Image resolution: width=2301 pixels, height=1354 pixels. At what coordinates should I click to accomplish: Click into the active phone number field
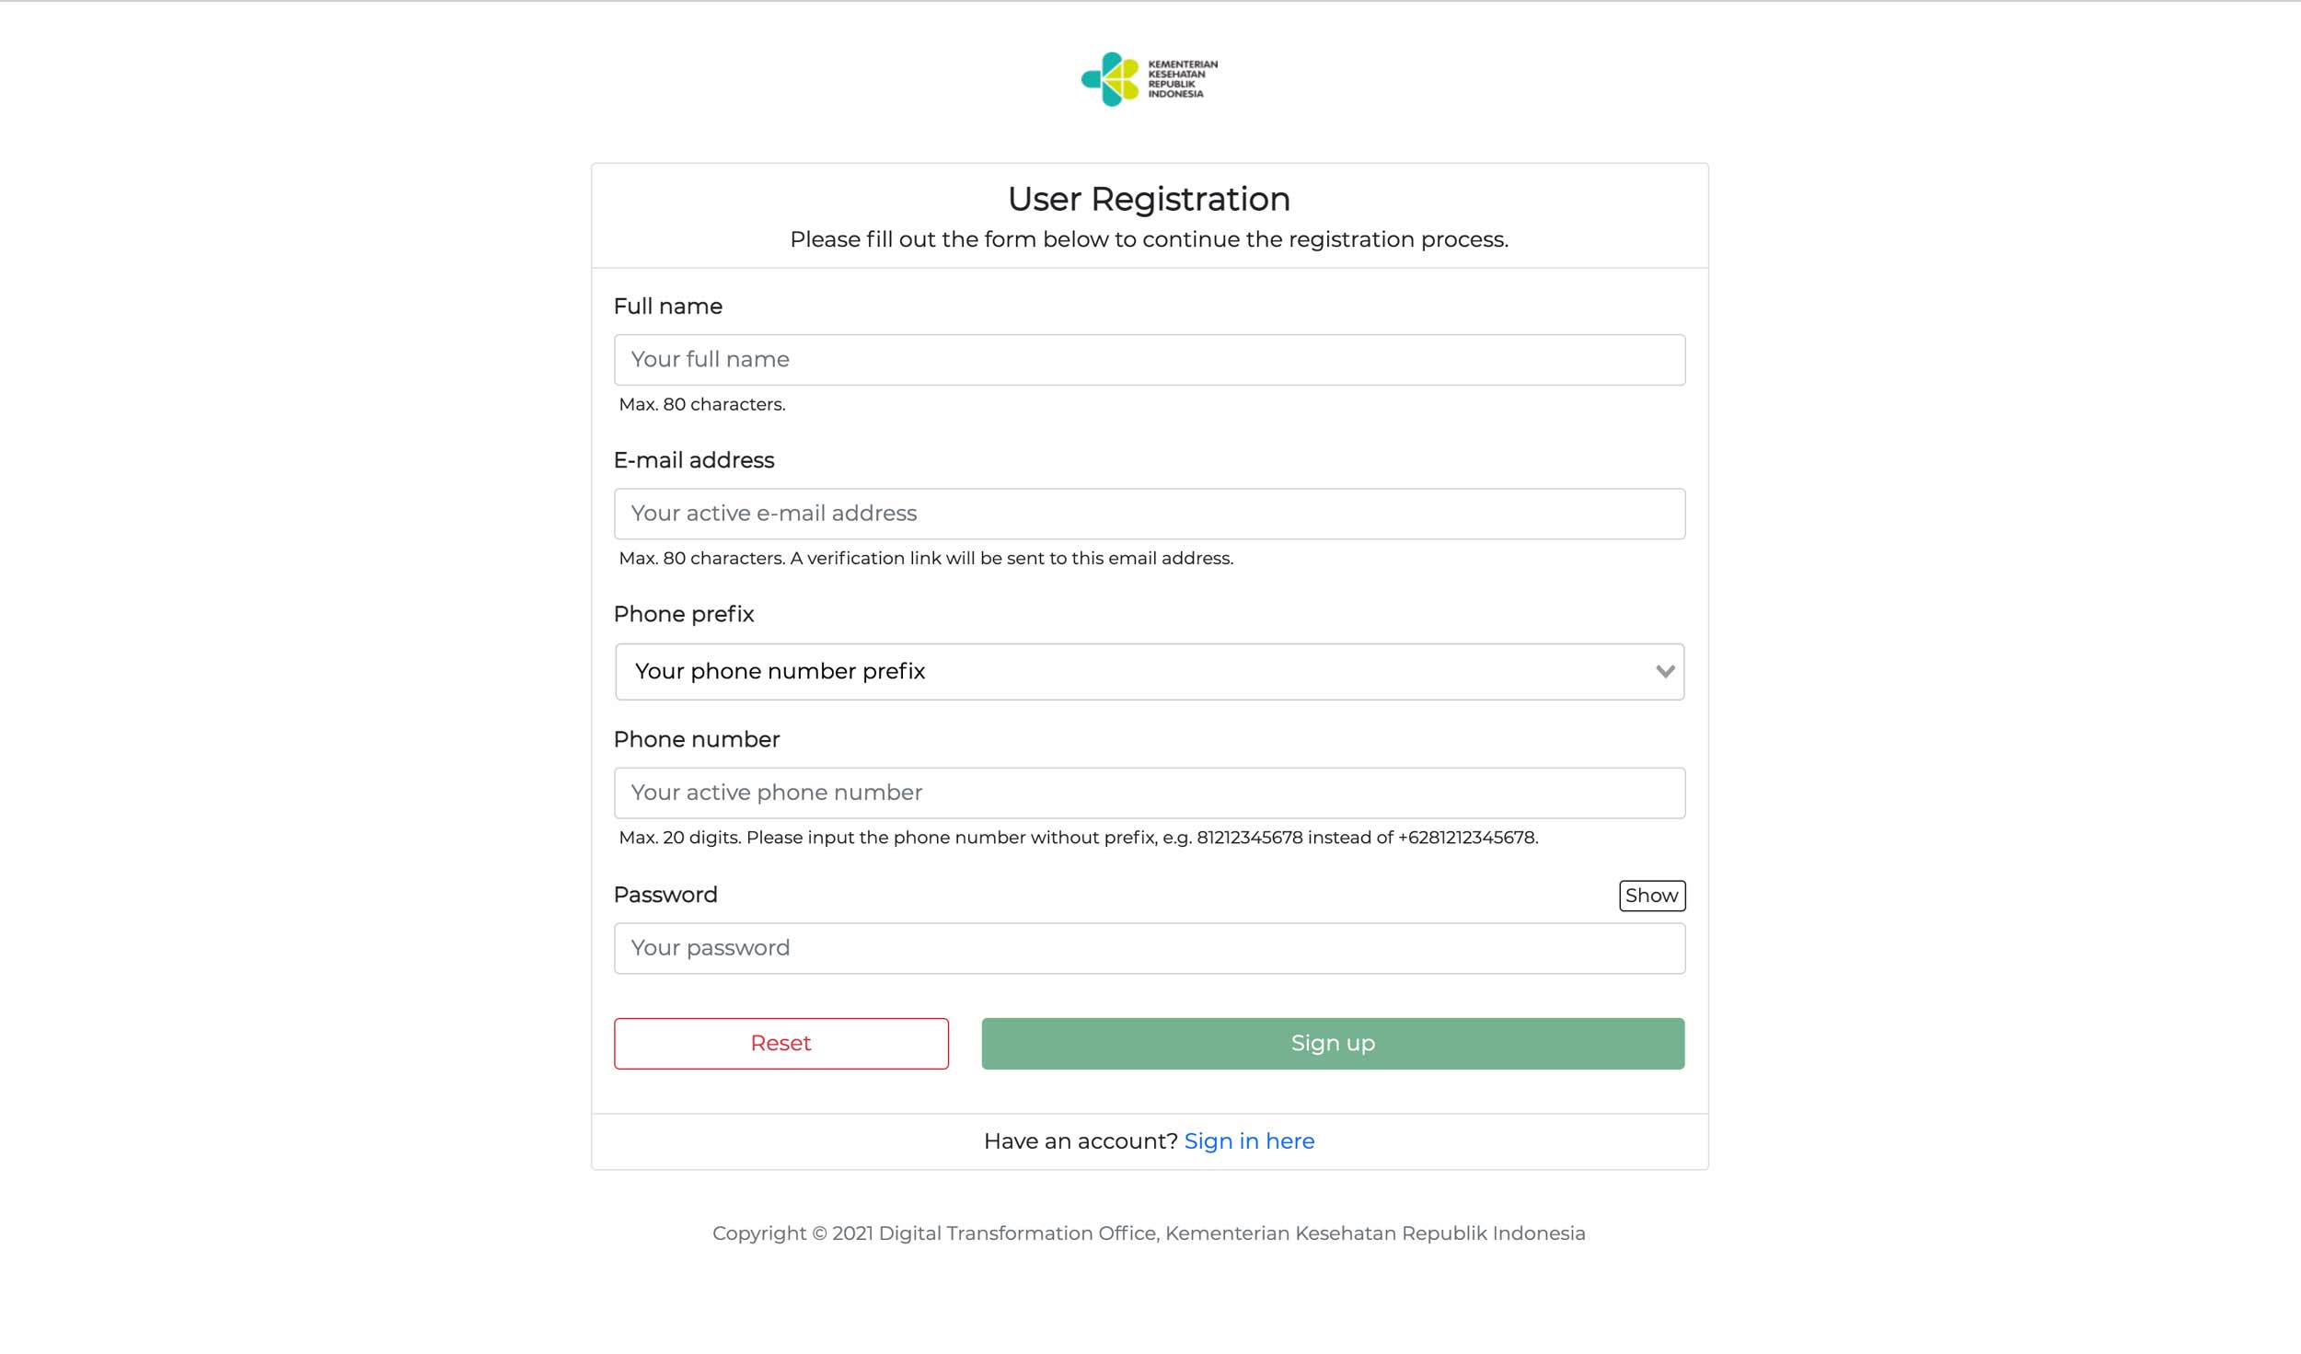1149,793
